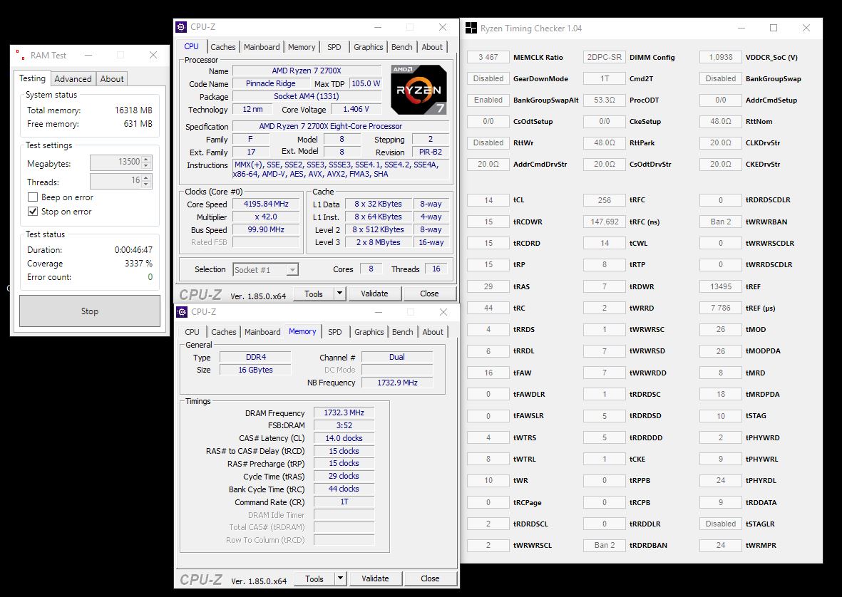This screenshot has height=597, width=842.
Task: Open the SPD tab in upper CPU-Z
Action: coord(334,47)
